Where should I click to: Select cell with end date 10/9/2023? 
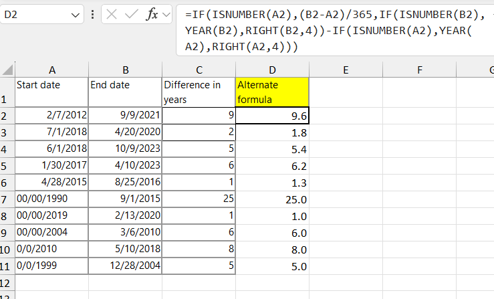125,149
